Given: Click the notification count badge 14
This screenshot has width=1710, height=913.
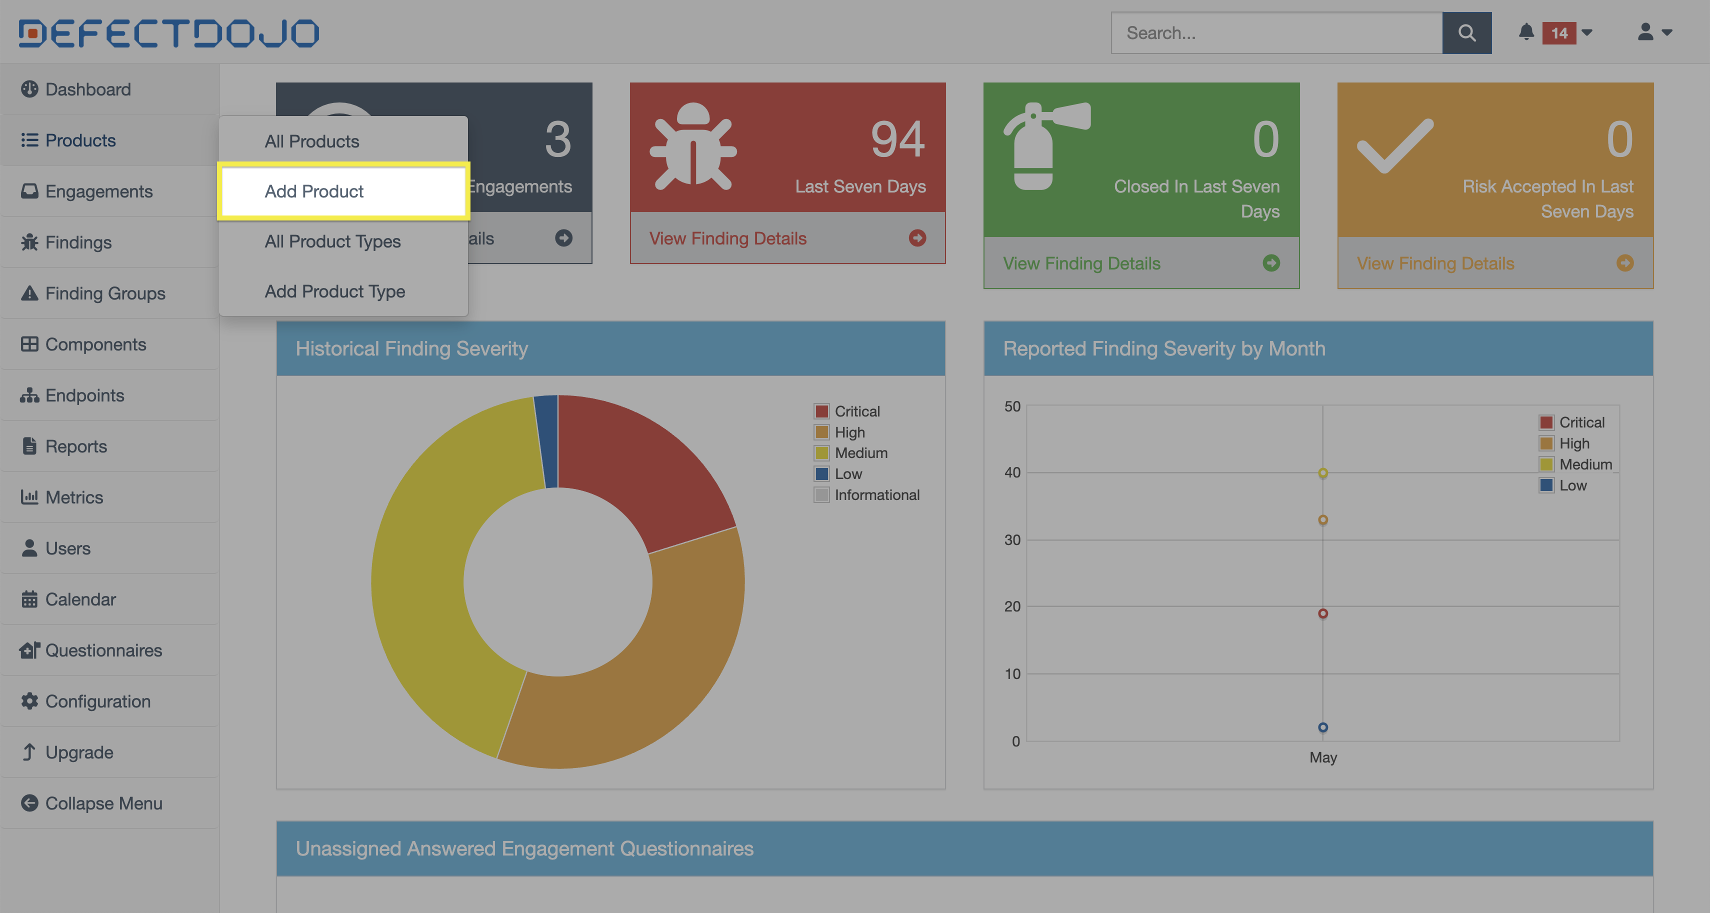Looking at the screenshot, I should pyautogui.click(x=1558, y=32).
